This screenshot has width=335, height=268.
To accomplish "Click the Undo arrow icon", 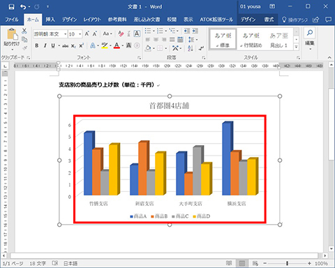I will coord(23,7).
